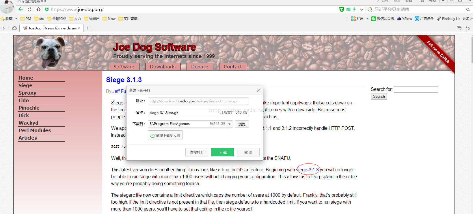Go to Home in sidebar
Image resolution: width=473 pixels, height=214 pixels.
[x=26, y=78]
